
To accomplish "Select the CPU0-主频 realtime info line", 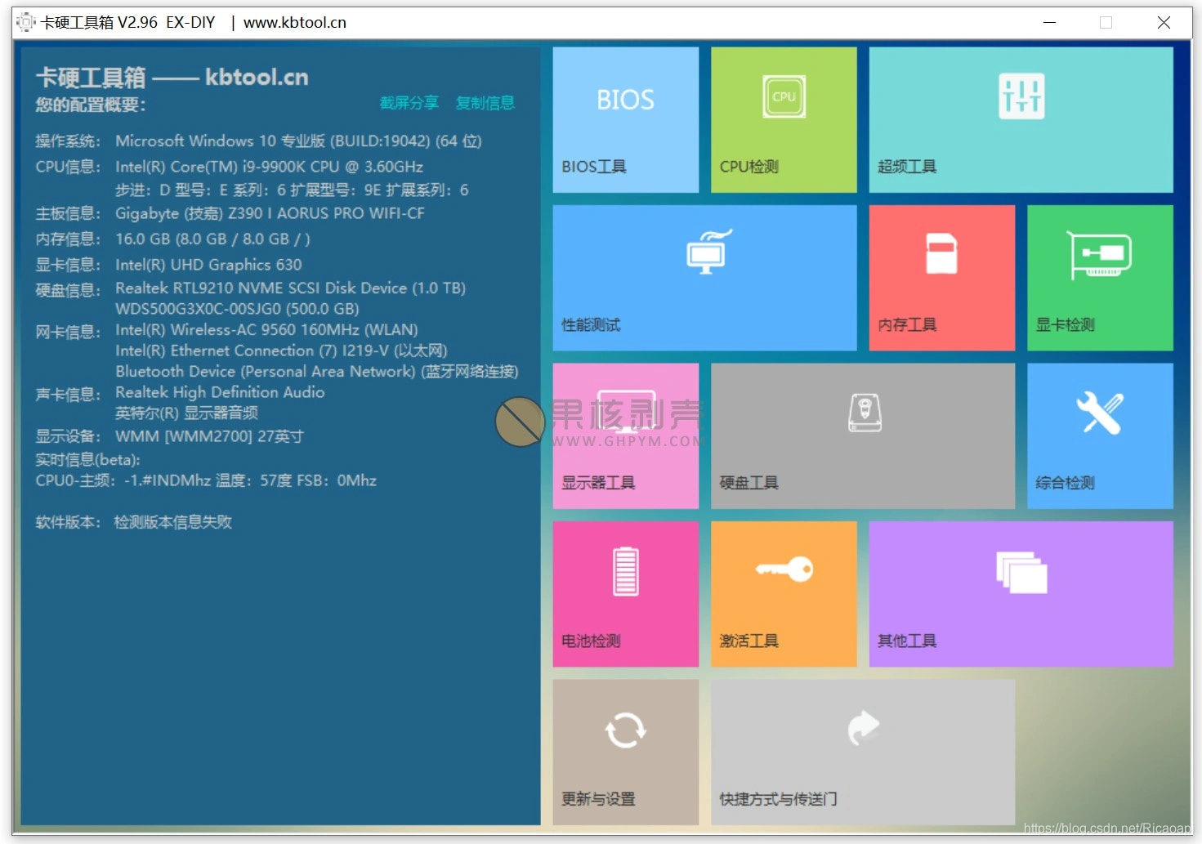I will tap(206, 480).
